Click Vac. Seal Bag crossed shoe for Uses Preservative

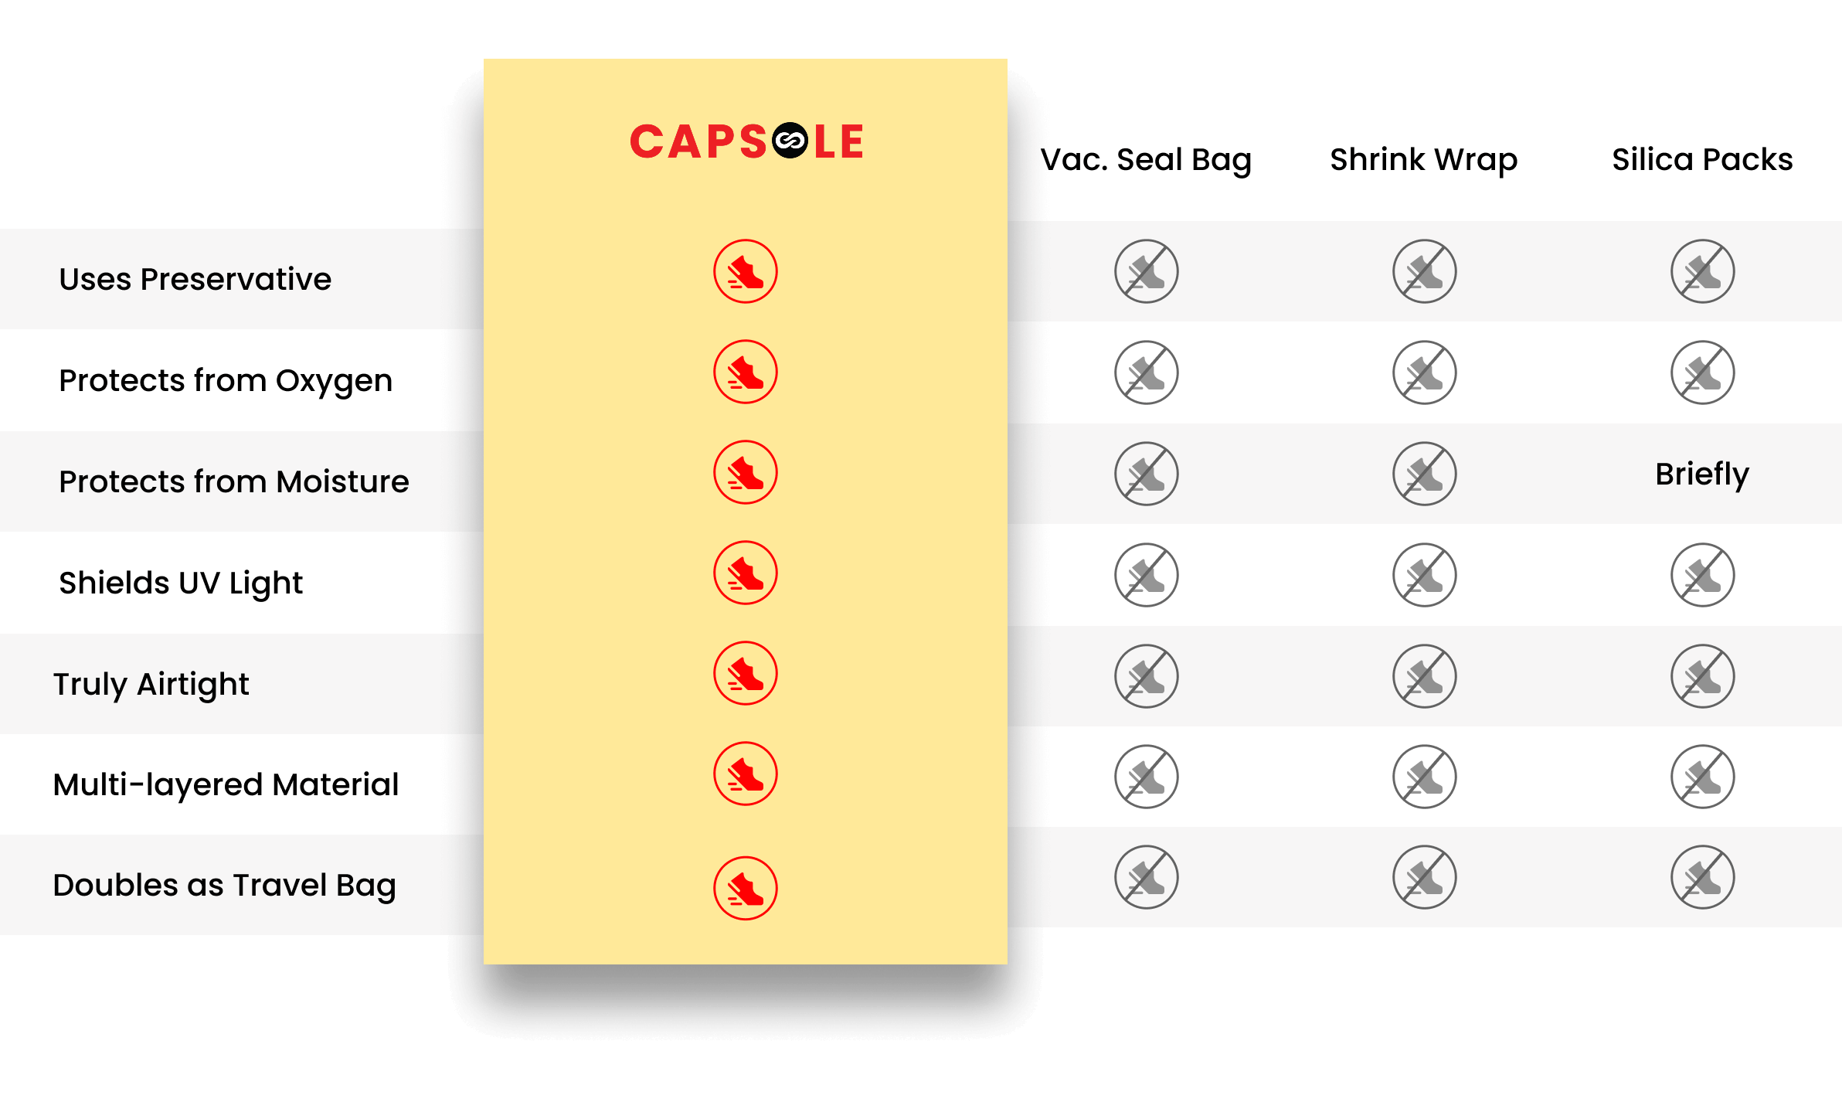[x=1146, y=271]
